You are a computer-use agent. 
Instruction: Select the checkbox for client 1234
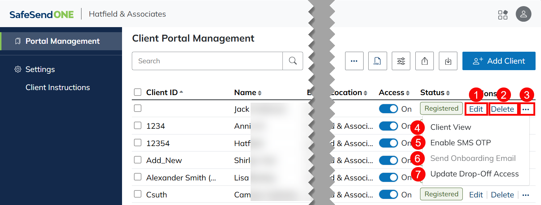point(138,125)
